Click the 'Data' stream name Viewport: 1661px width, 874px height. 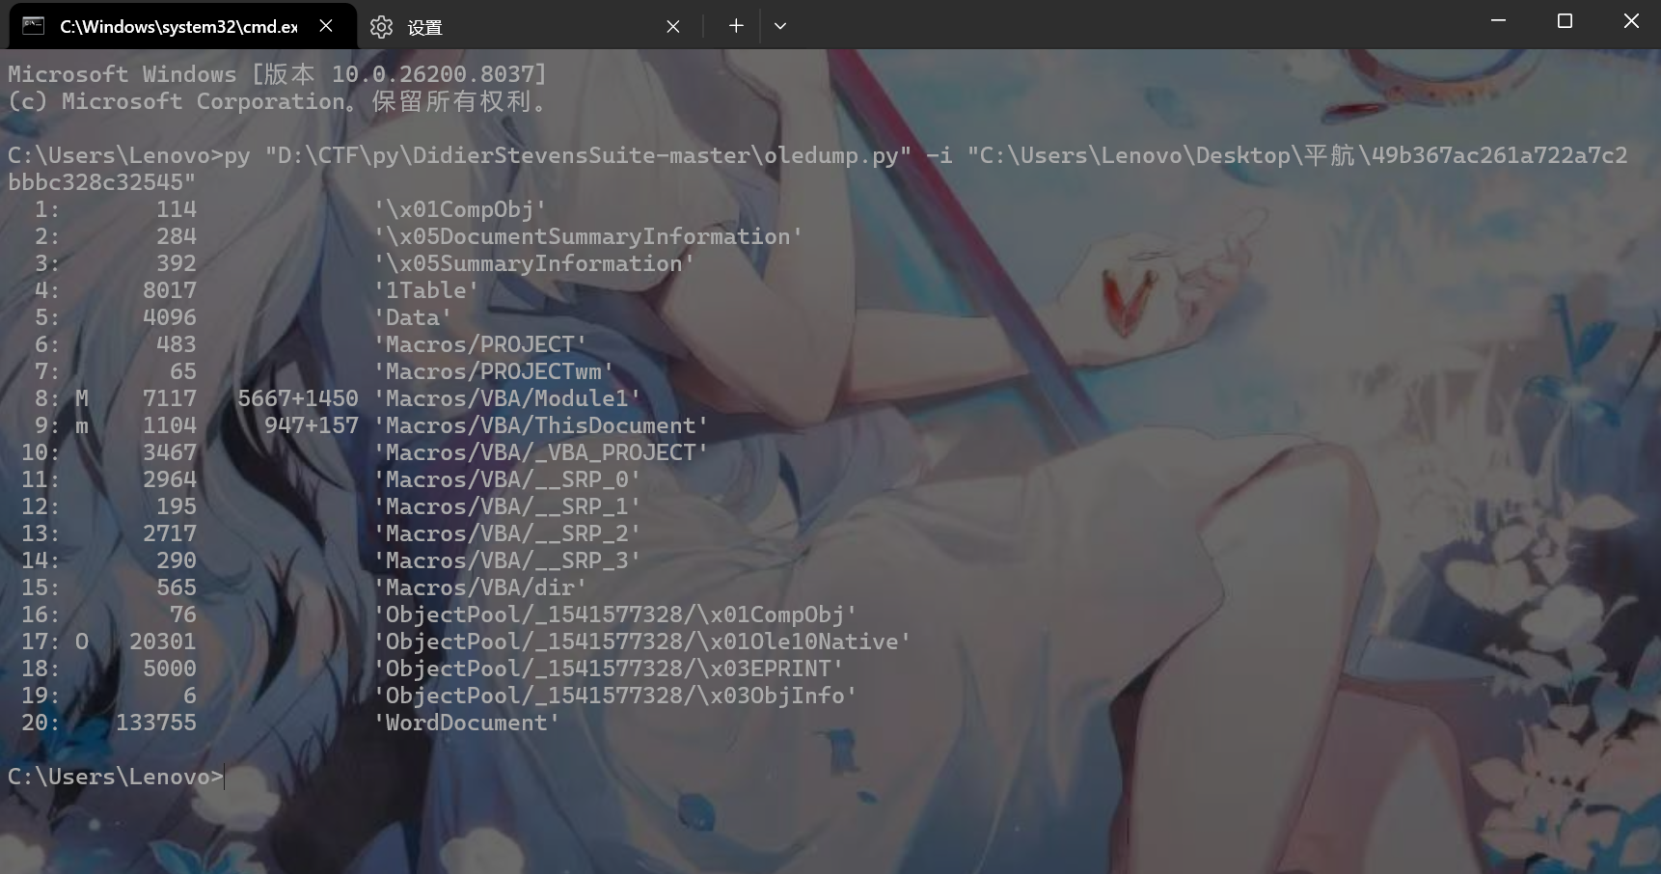click(x=413, y=317)
